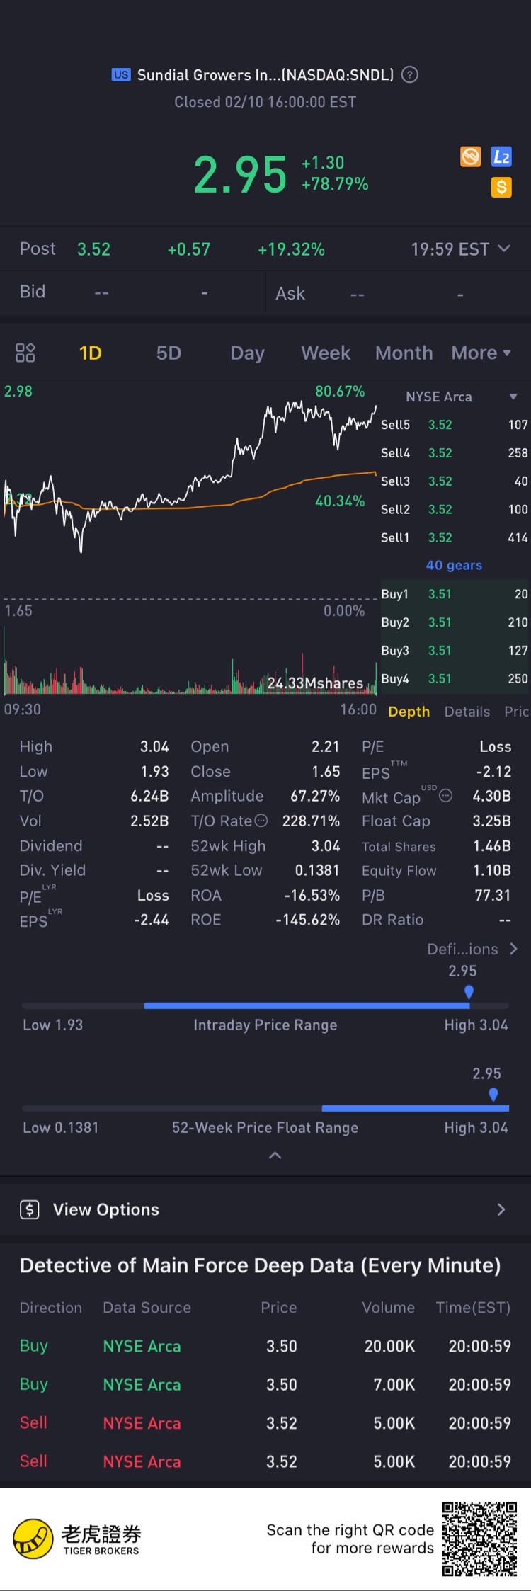Select the Week chart tab
Screen dimensions: 531x1591
pyautogui.click(x=326, y=353)
